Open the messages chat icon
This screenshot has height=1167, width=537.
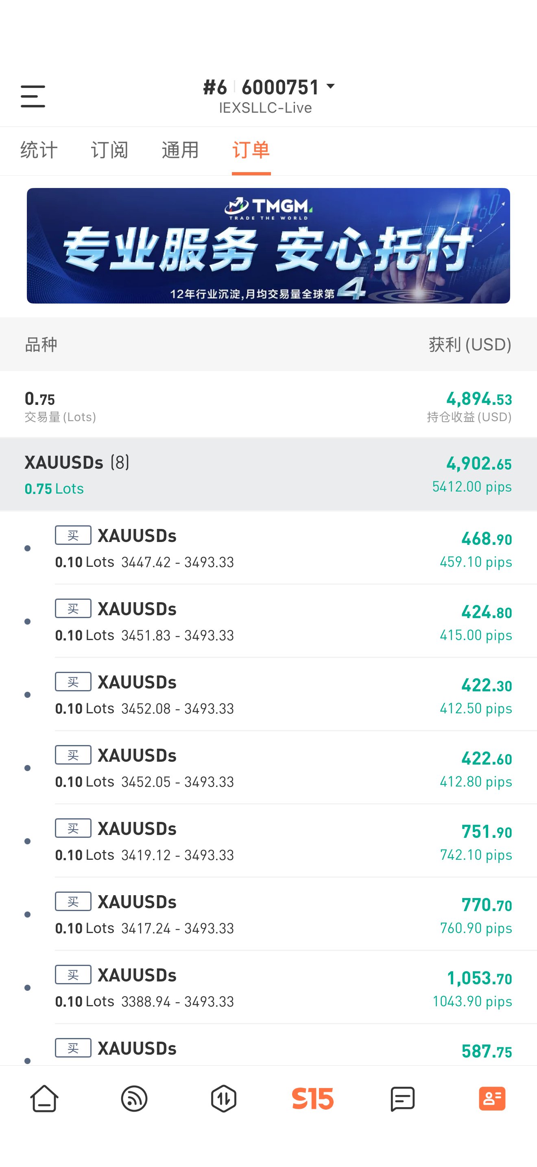[x=402, y=1099]
